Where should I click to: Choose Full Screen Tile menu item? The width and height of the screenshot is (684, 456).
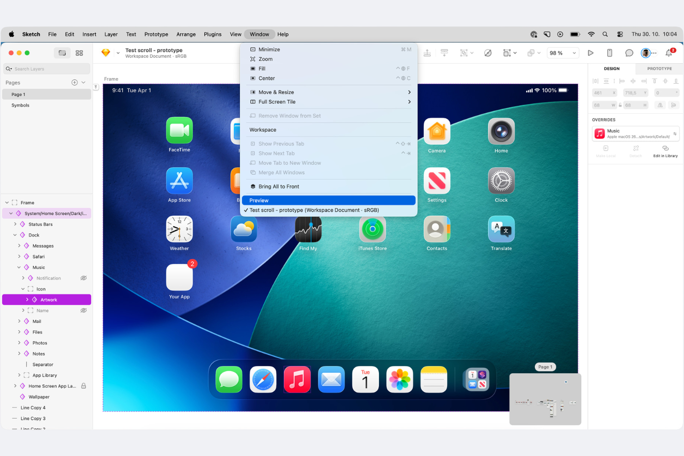(x=329, y=102)
